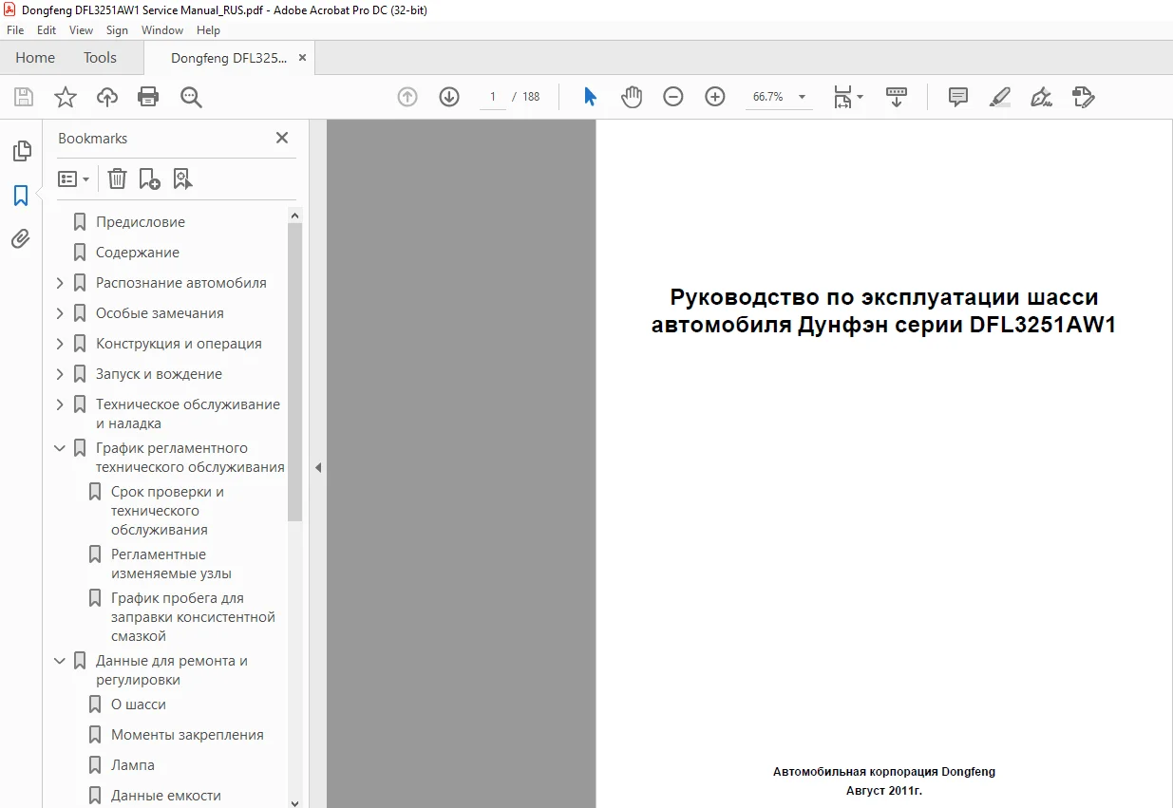Toggle the Bookmarks panel icon
This screenshot has width=1173, height=808.
pos(21,196)
